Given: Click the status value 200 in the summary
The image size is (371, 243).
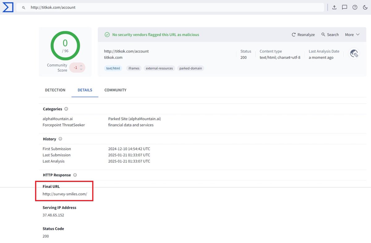Looking at the screenshot, I should tap(244, 58).
